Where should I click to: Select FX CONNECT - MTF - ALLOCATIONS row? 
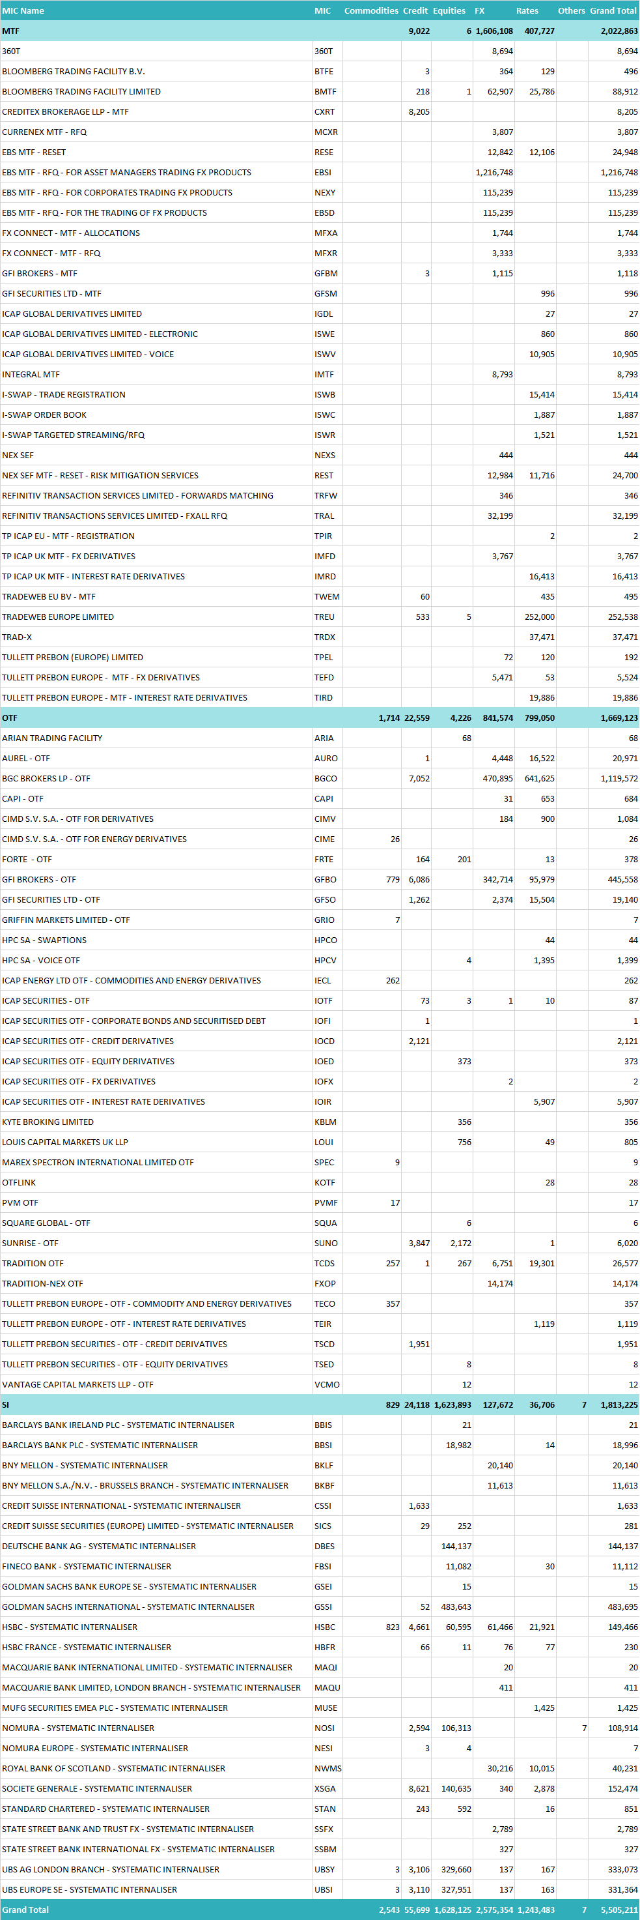(320, 233)
